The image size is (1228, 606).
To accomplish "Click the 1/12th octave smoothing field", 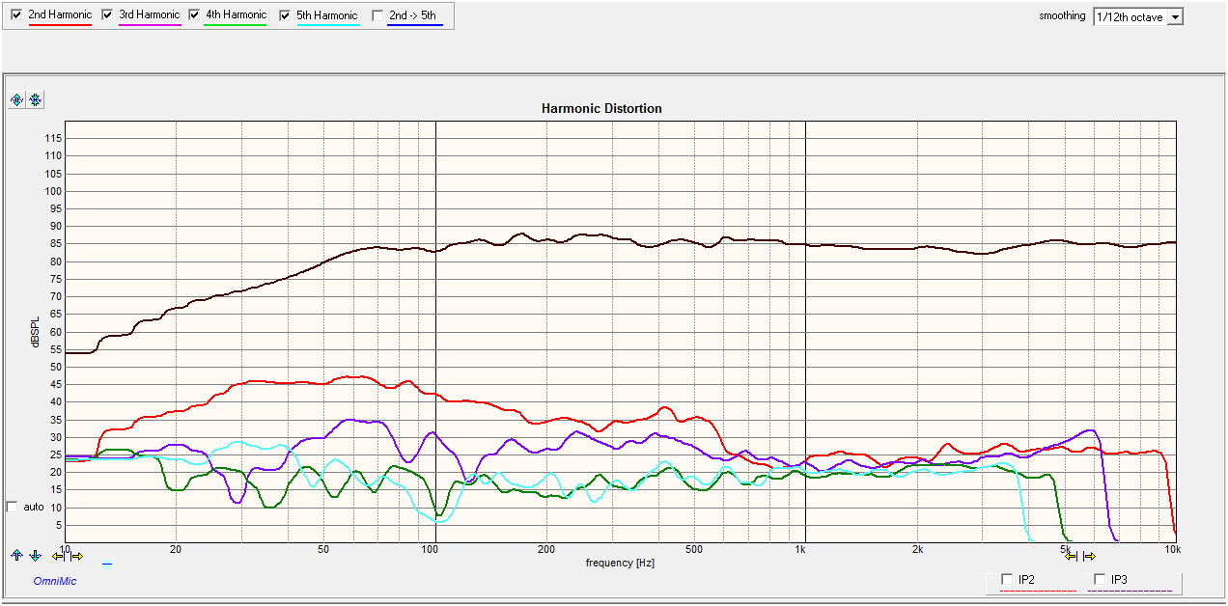I will pos(1130,17).
